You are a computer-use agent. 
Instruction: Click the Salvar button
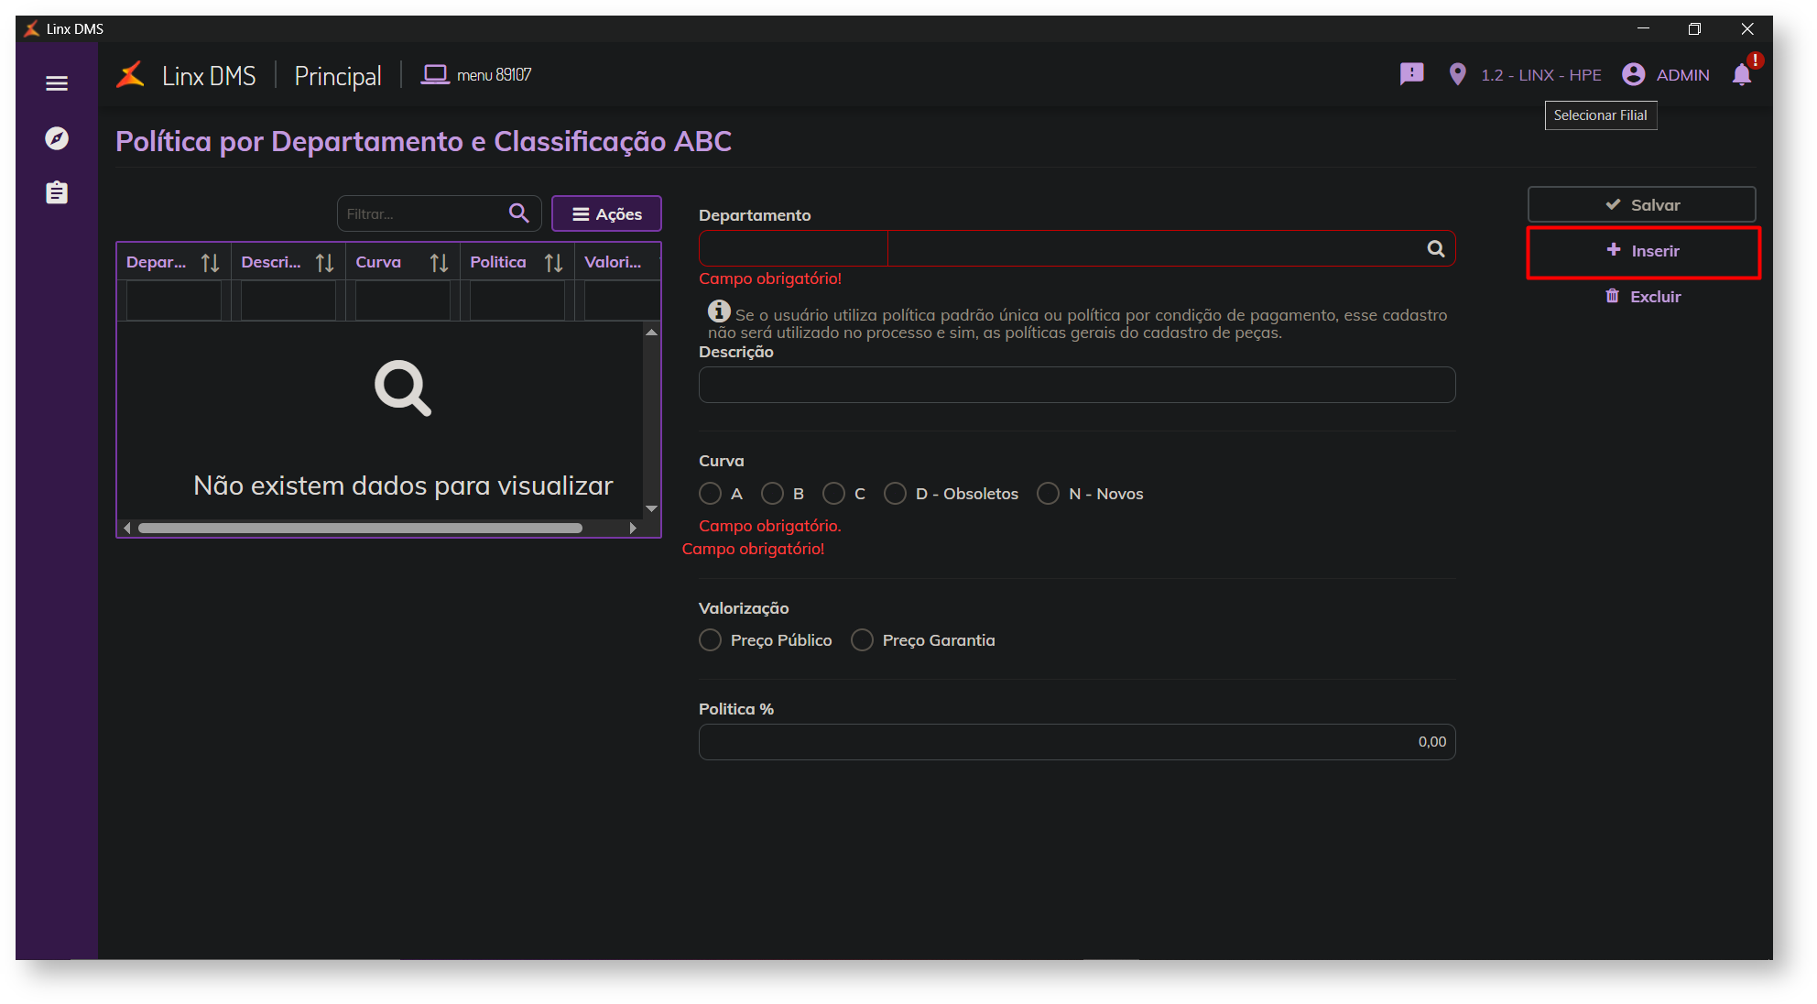click(1641, 204)
